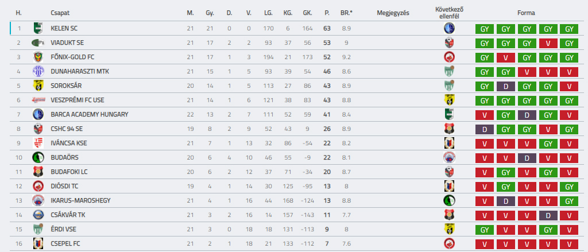Screen dimensions: 588x252
Task: Click the last red V form box for Csepel FC
Action: pyautogui.click(x=569, y=244)
